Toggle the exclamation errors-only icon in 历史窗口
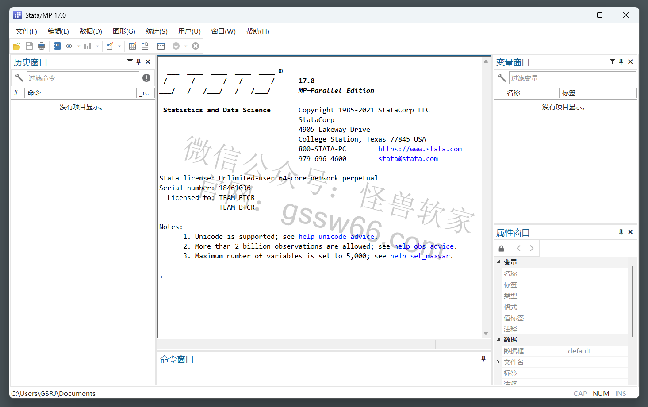648x407 pixels. tap(146, 78)
